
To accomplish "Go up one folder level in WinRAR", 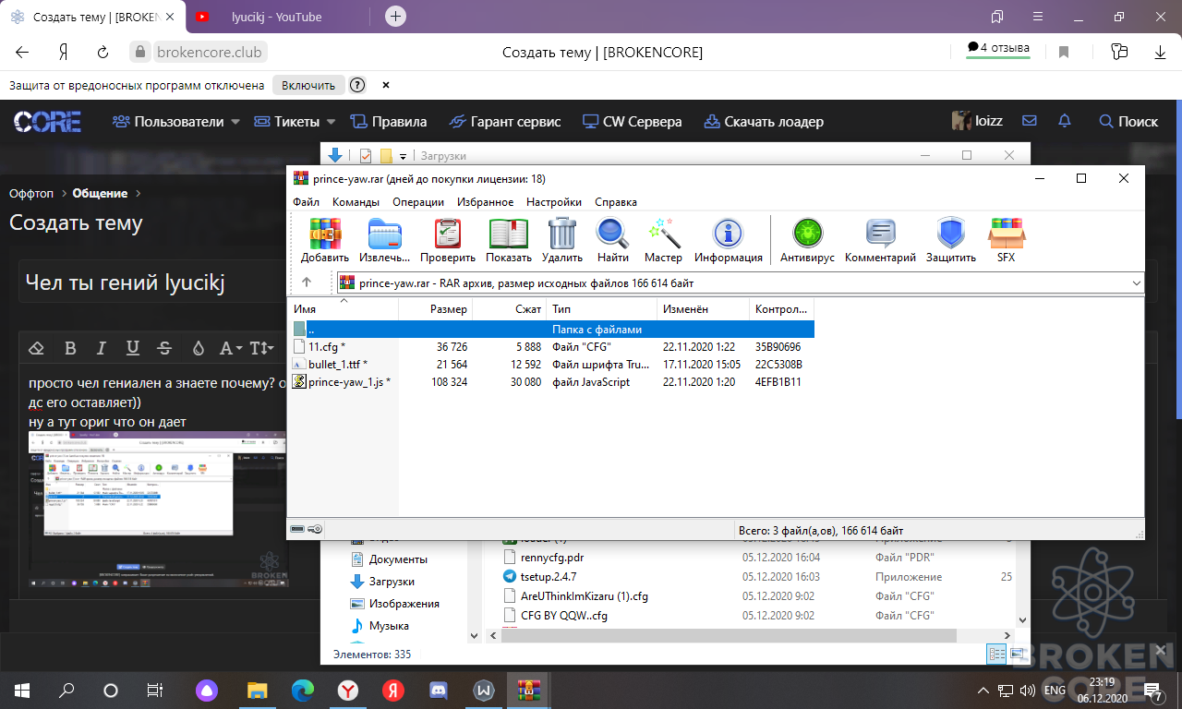I will tap(307, 282).
